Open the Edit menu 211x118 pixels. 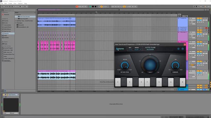(6, 4)
